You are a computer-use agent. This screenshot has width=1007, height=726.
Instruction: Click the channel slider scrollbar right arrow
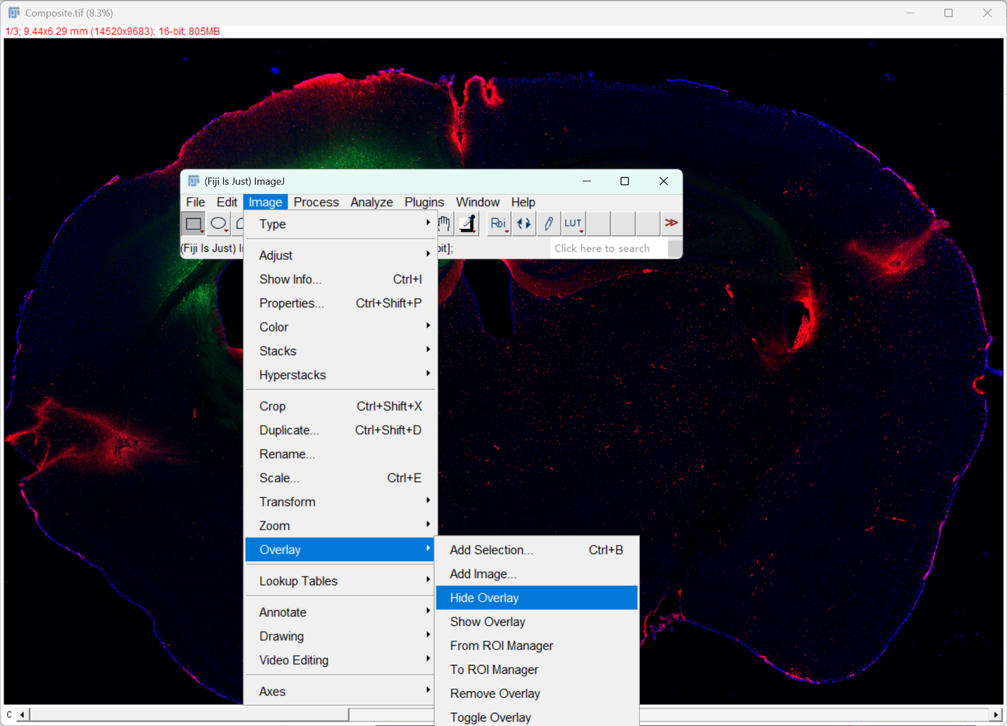point(996,715)
